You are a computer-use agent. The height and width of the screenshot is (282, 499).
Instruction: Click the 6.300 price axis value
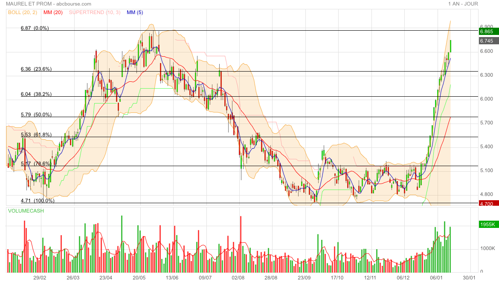[487, 75]
